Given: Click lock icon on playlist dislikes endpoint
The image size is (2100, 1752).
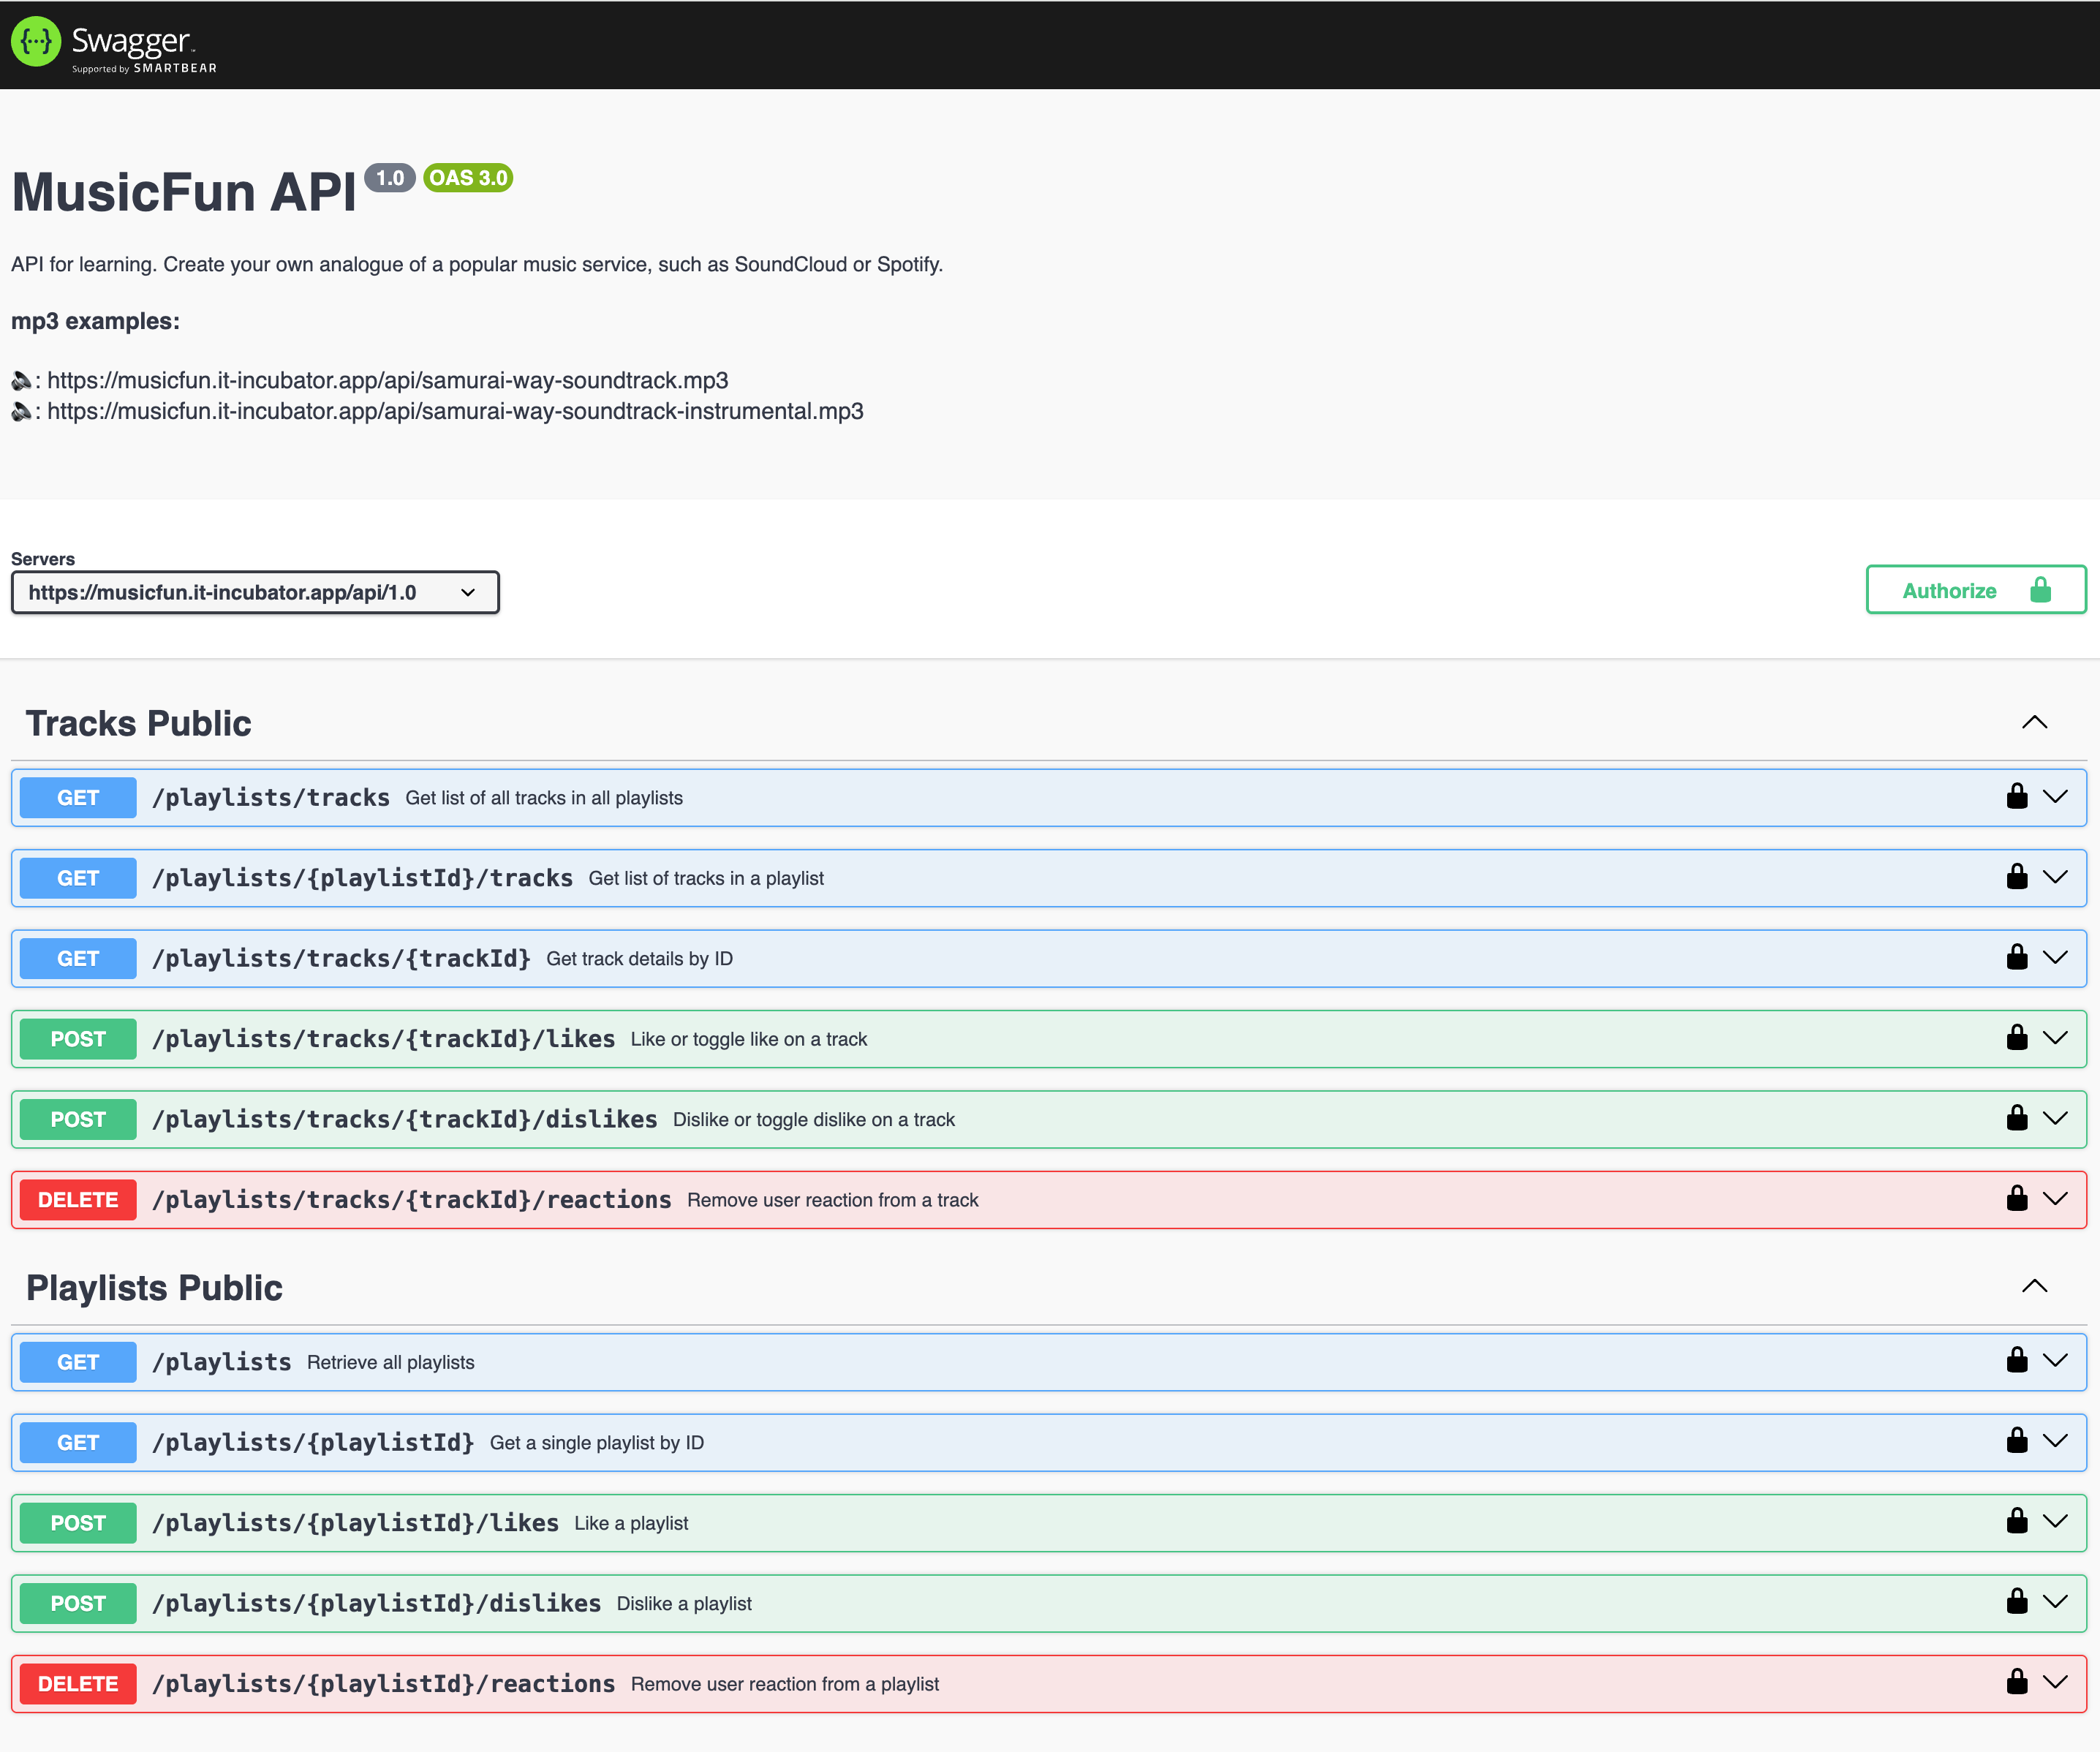Looking at the screenshot, I should pyautogui.click(x=2016, y=1602).
